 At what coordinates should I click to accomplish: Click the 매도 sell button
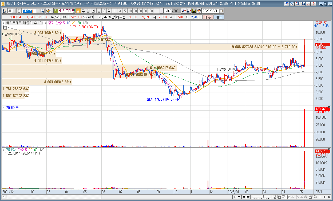pyautogui.click(x=219, y=17)
